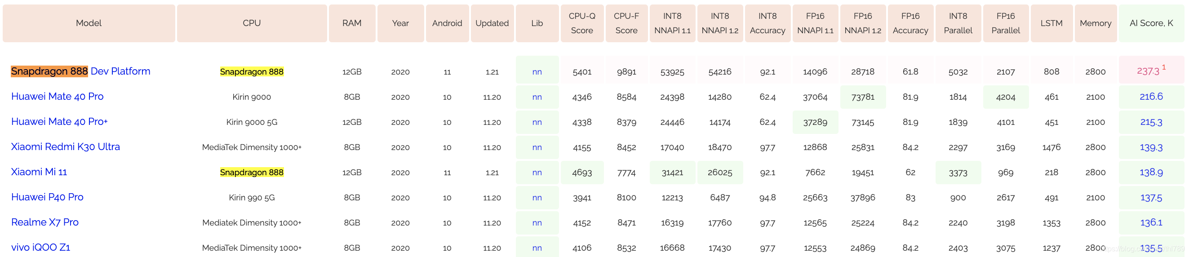1189x257 pixels.
Task: Click nn link in Xiaomi Redmi K30 Ultra row
Action: click(537, 147)
